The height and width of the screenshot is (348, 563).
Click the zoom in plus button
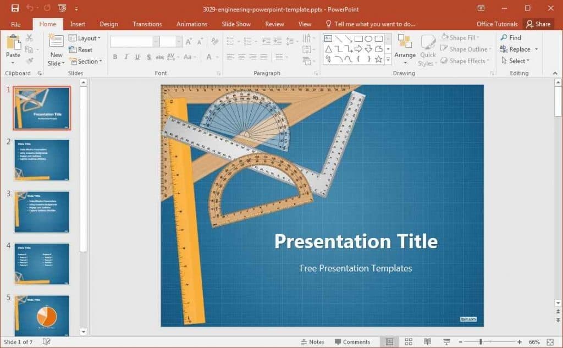tap(519, 342)
